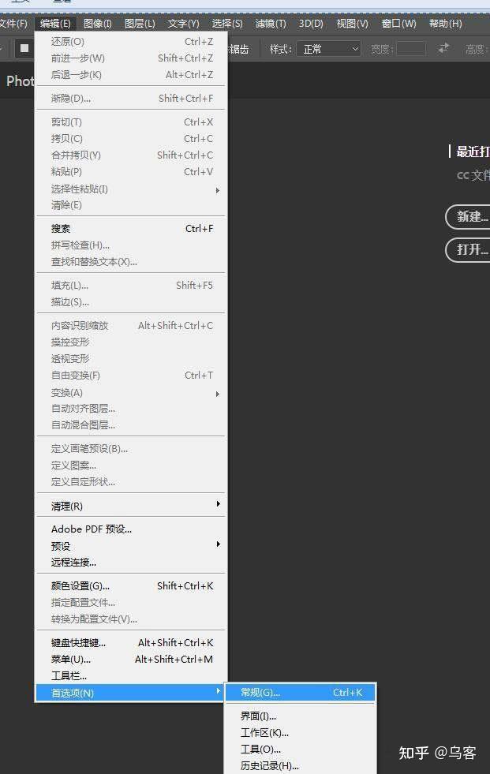Open 工作区(K)... preferences
The width and height of the screenshot is (490, 774).
(x=301, y=733)
